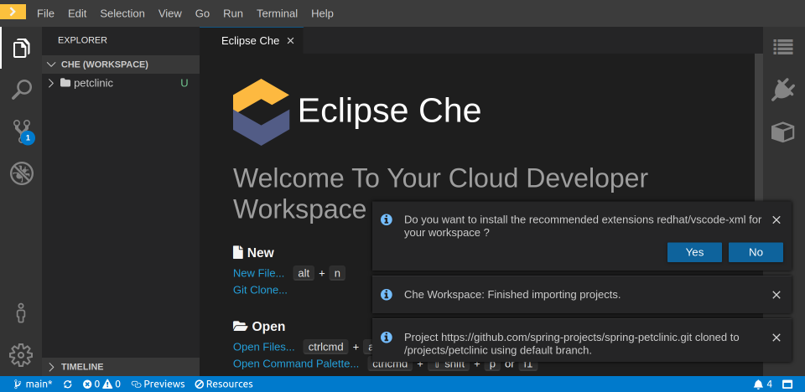Viewport: 805px width, 392px height.
Task: Click the yellow Che arrow logo button
Action: 13,11
